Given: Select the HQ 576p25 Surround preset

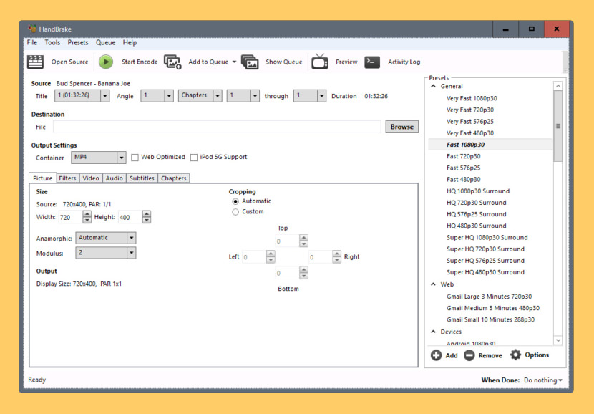Looking at the screenshot, I should [x=476, y=214].
